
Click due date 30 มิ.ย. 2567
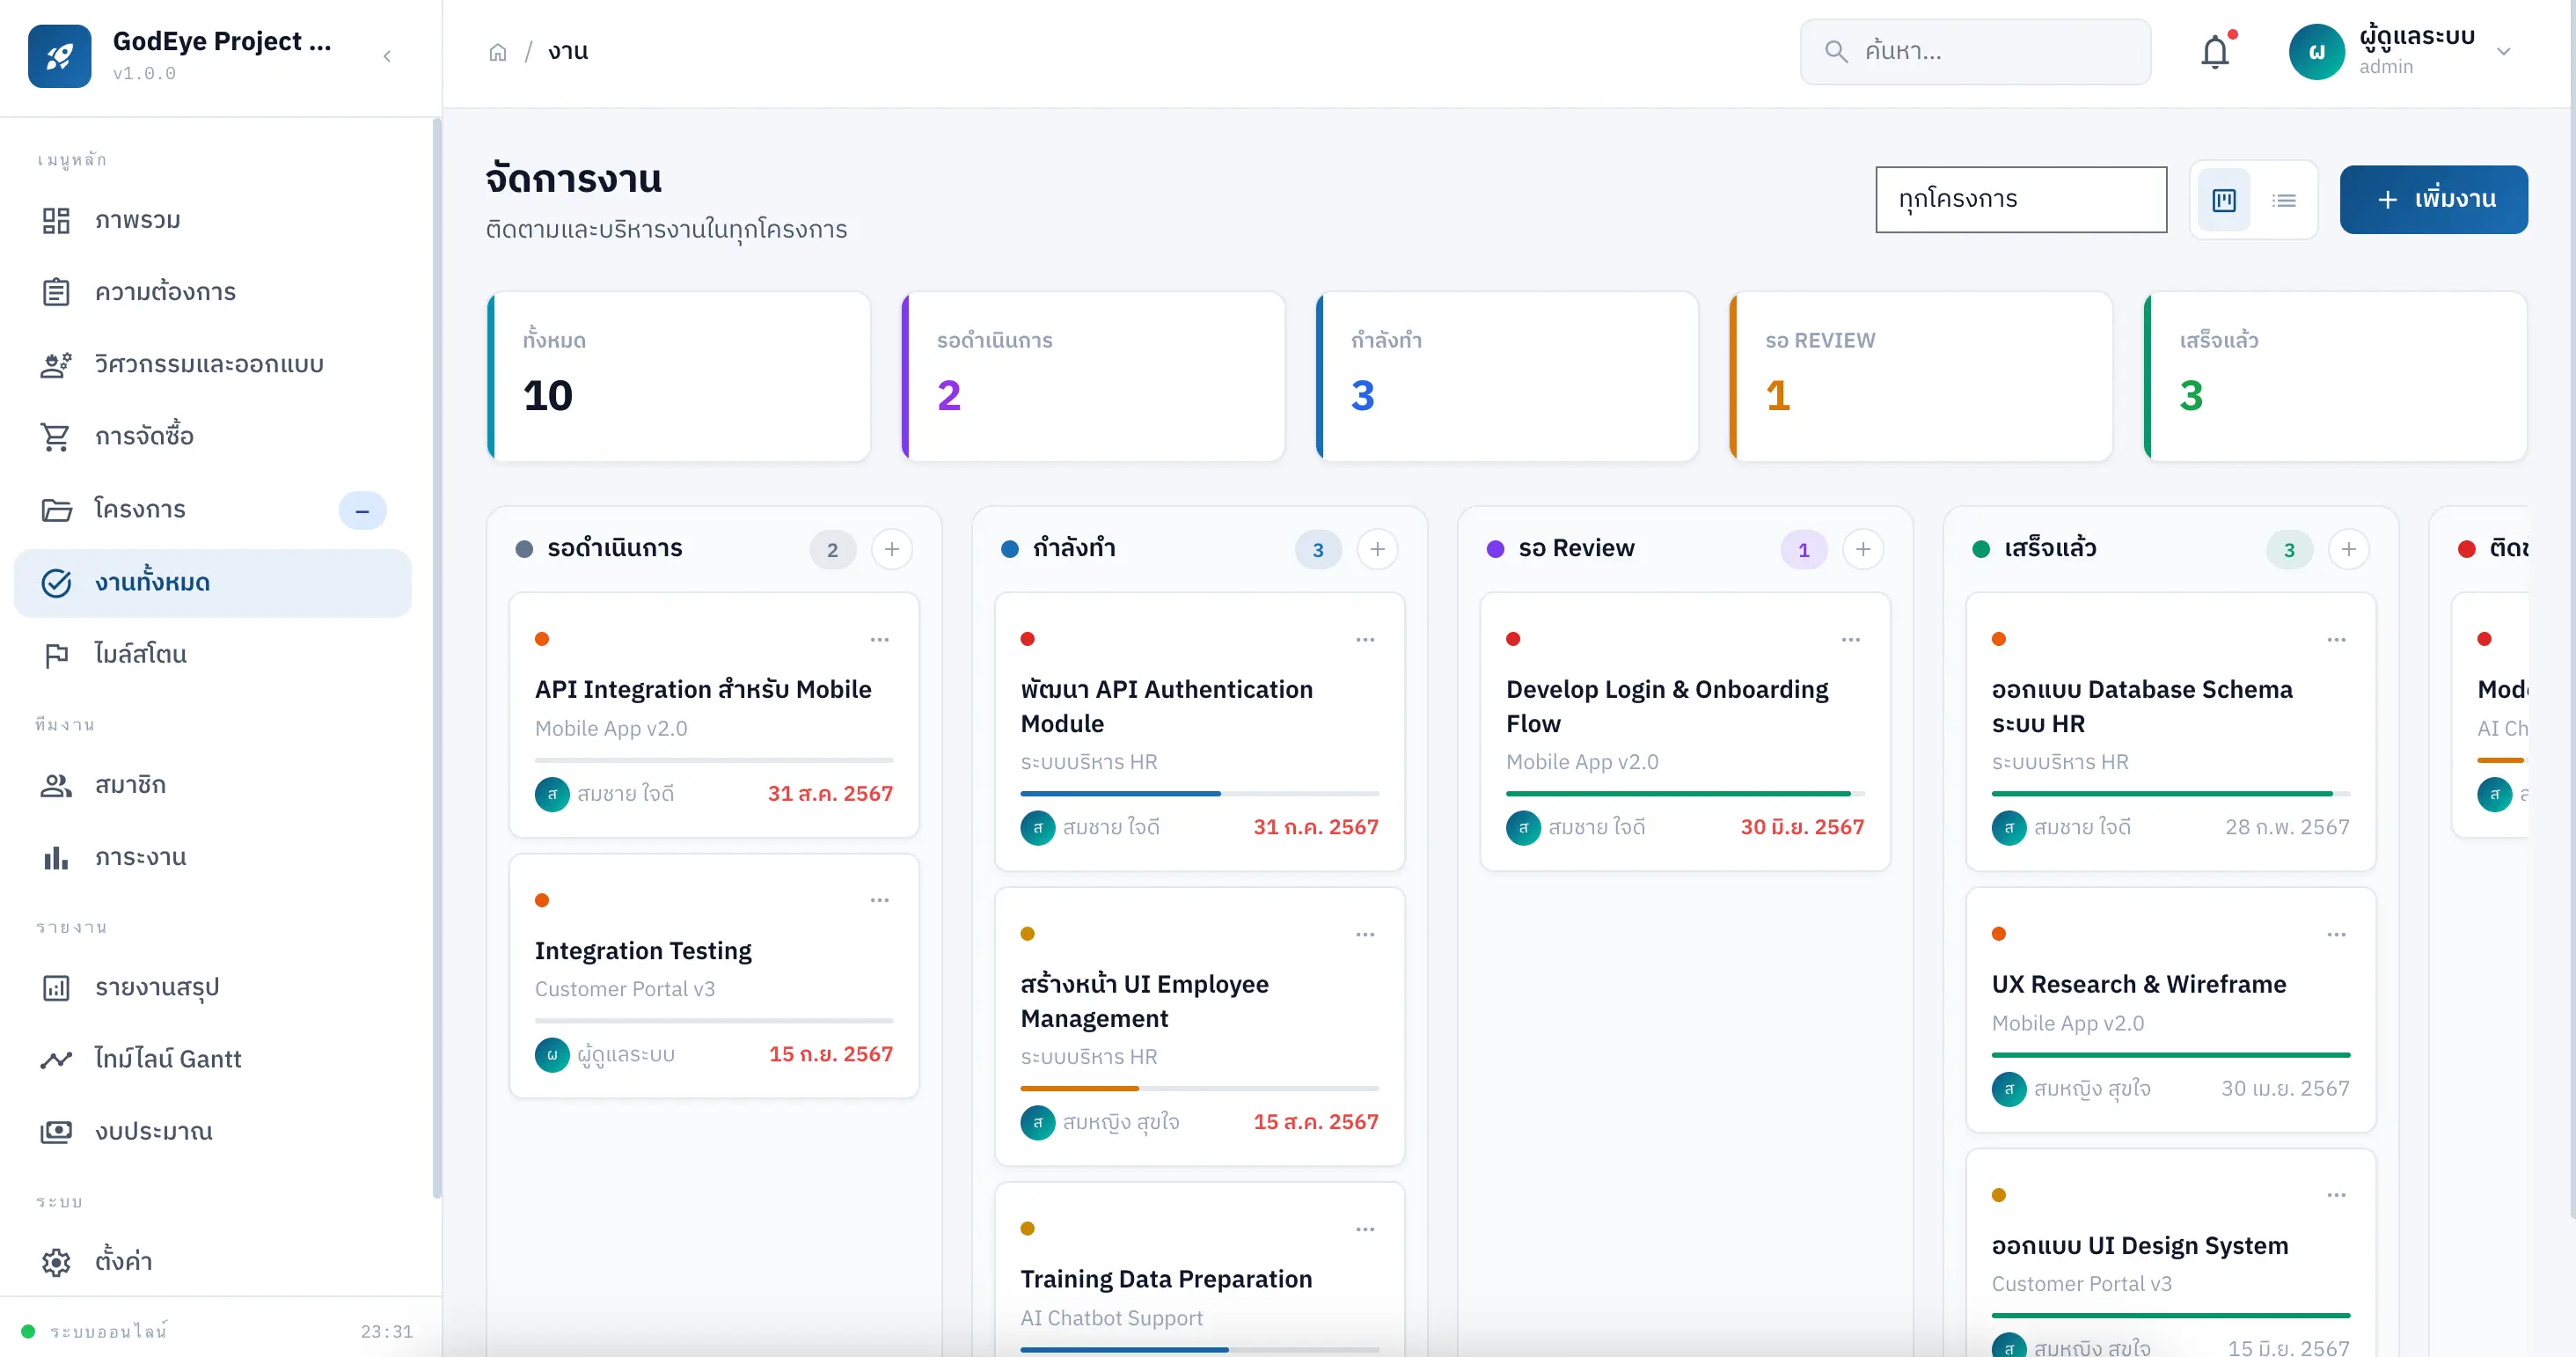[x=1802, y=828]
